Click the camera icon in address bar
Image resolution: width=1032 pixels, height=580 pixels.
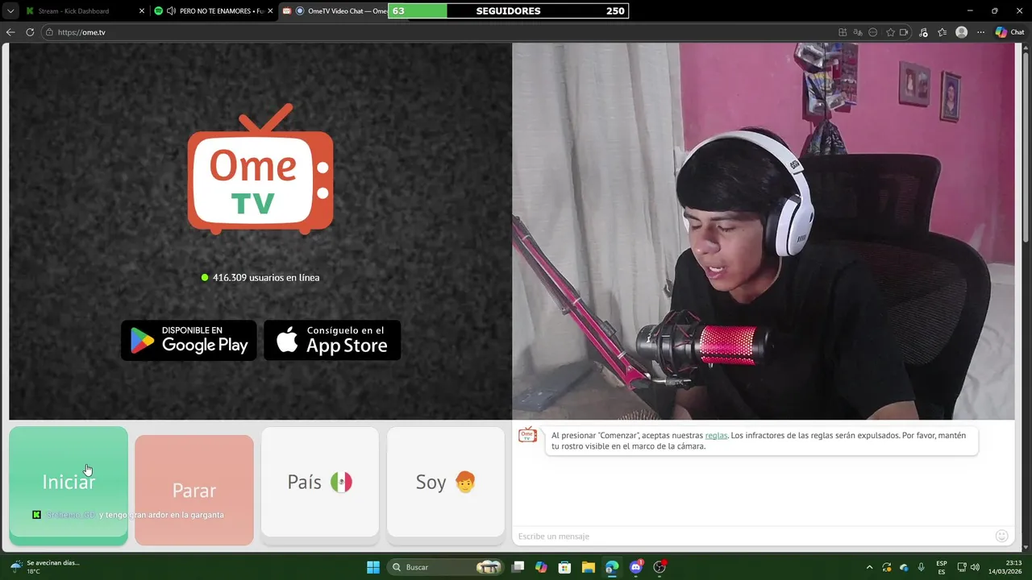(904, 32)
